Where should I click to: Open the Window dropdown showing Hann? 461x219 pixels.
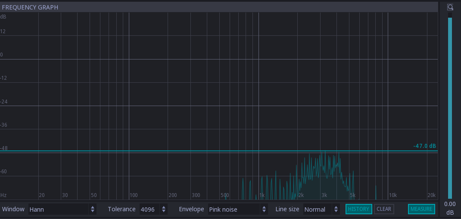62,210
